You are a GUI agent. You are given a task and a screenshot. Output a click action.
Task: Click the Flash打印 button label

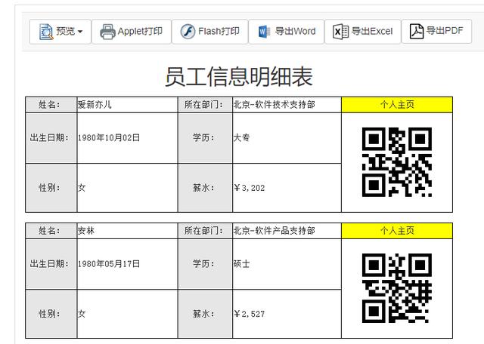[219, 31]
